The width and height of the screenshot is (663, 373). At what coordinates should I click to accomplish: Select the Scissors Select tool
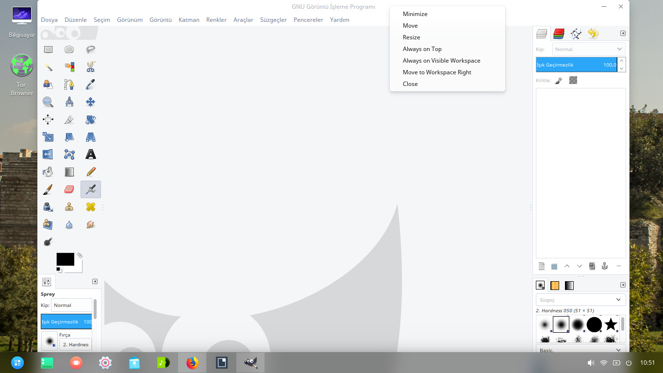(x=91, y=67)
